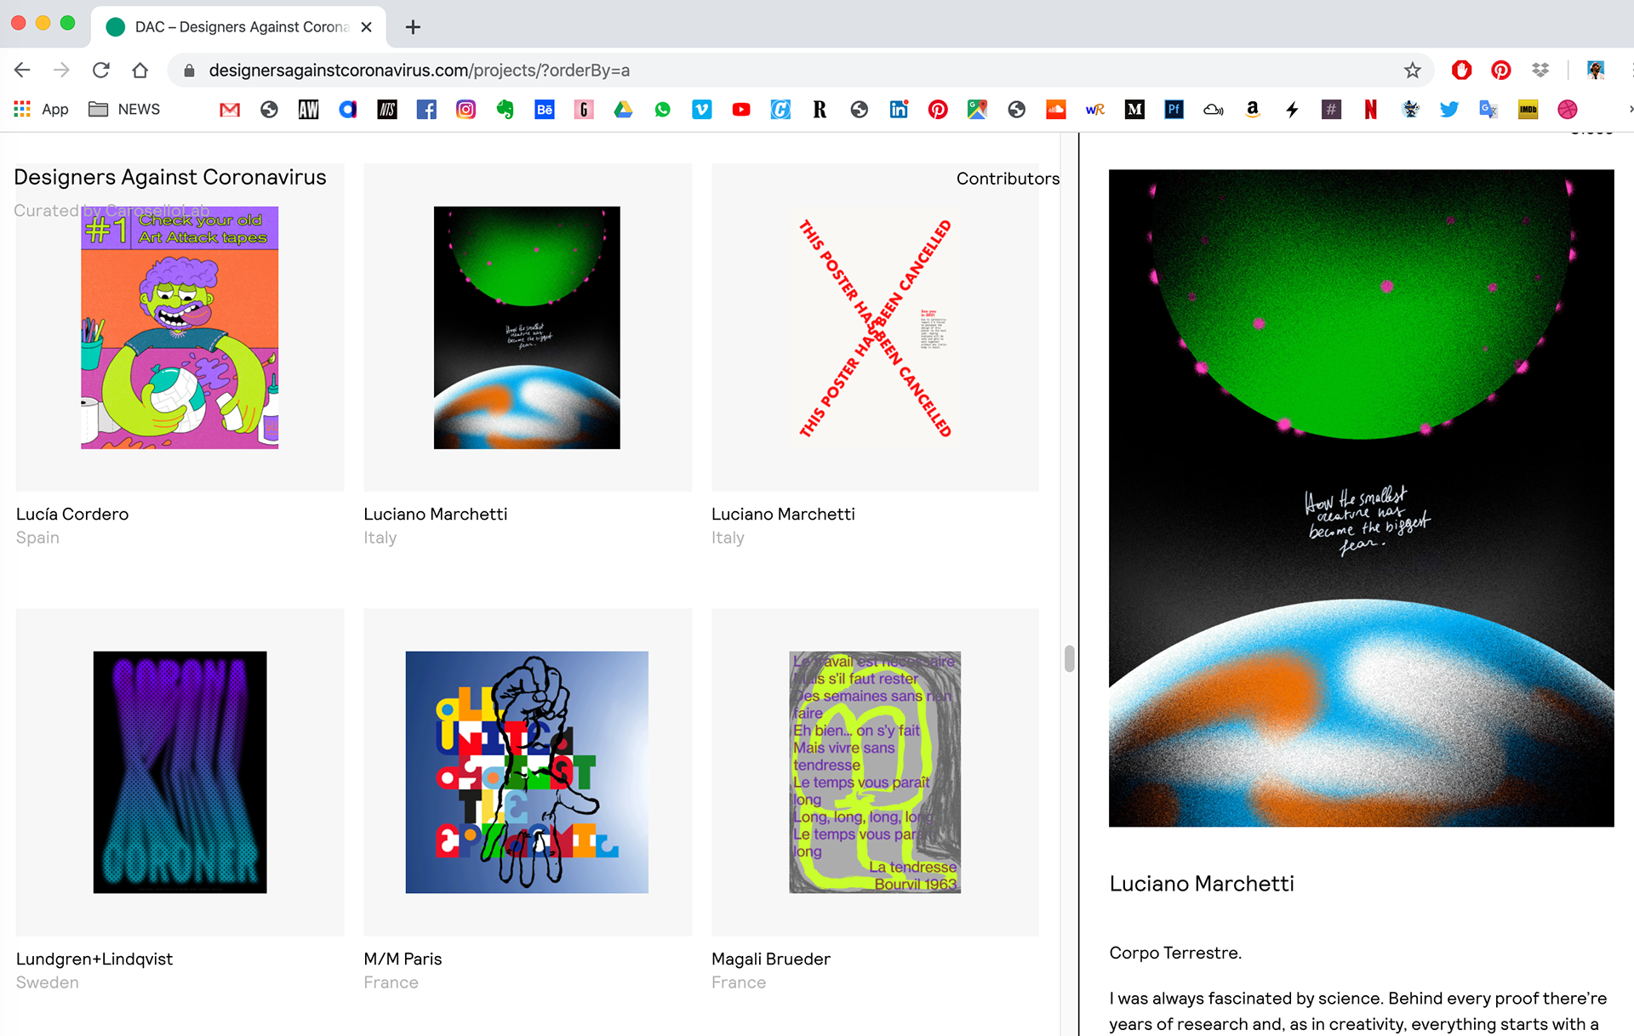The width and height of the screenshot is (1634, 1036).
Task: Click the M/M Paris name
Action: coord(403,959)
